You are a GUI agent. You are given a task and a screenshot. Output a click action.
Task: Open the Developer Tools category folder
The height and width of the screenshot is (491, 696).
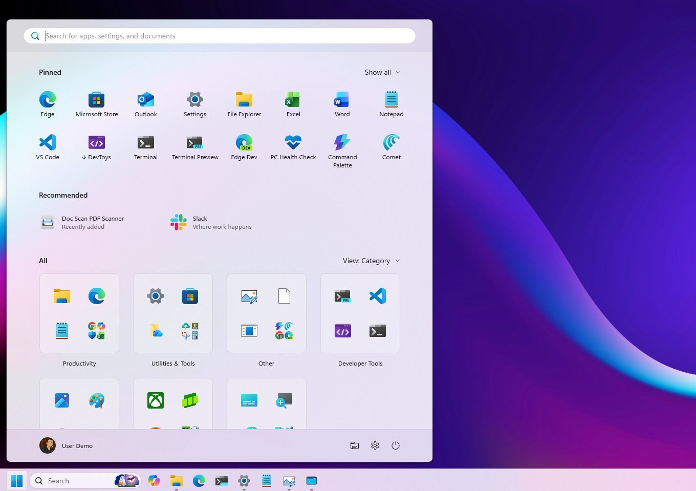pyautogui.click(x=360, y=313)
